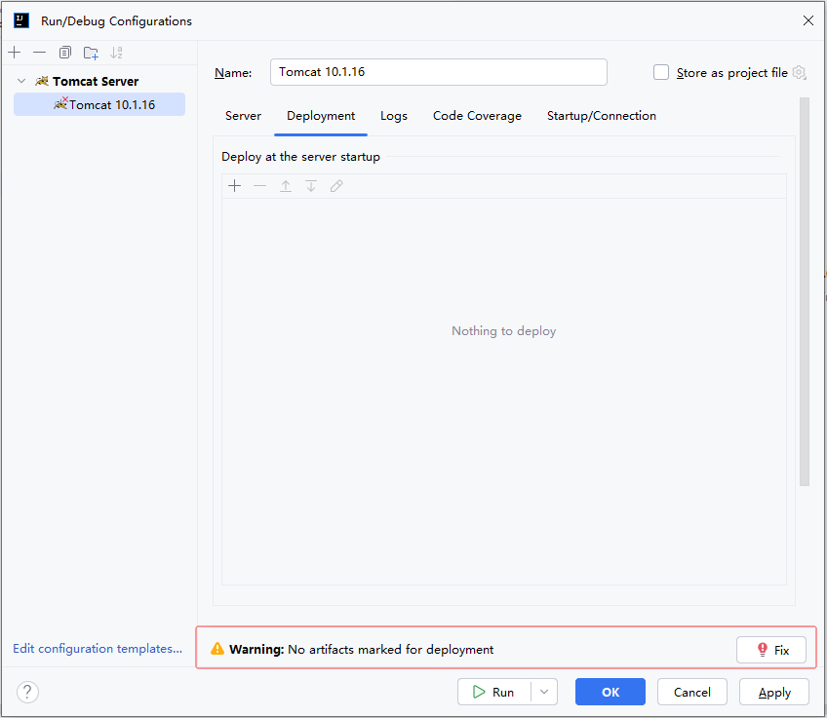
Task: Collapse the Tomcat Server tree node
Action: [x=21, y=81]
